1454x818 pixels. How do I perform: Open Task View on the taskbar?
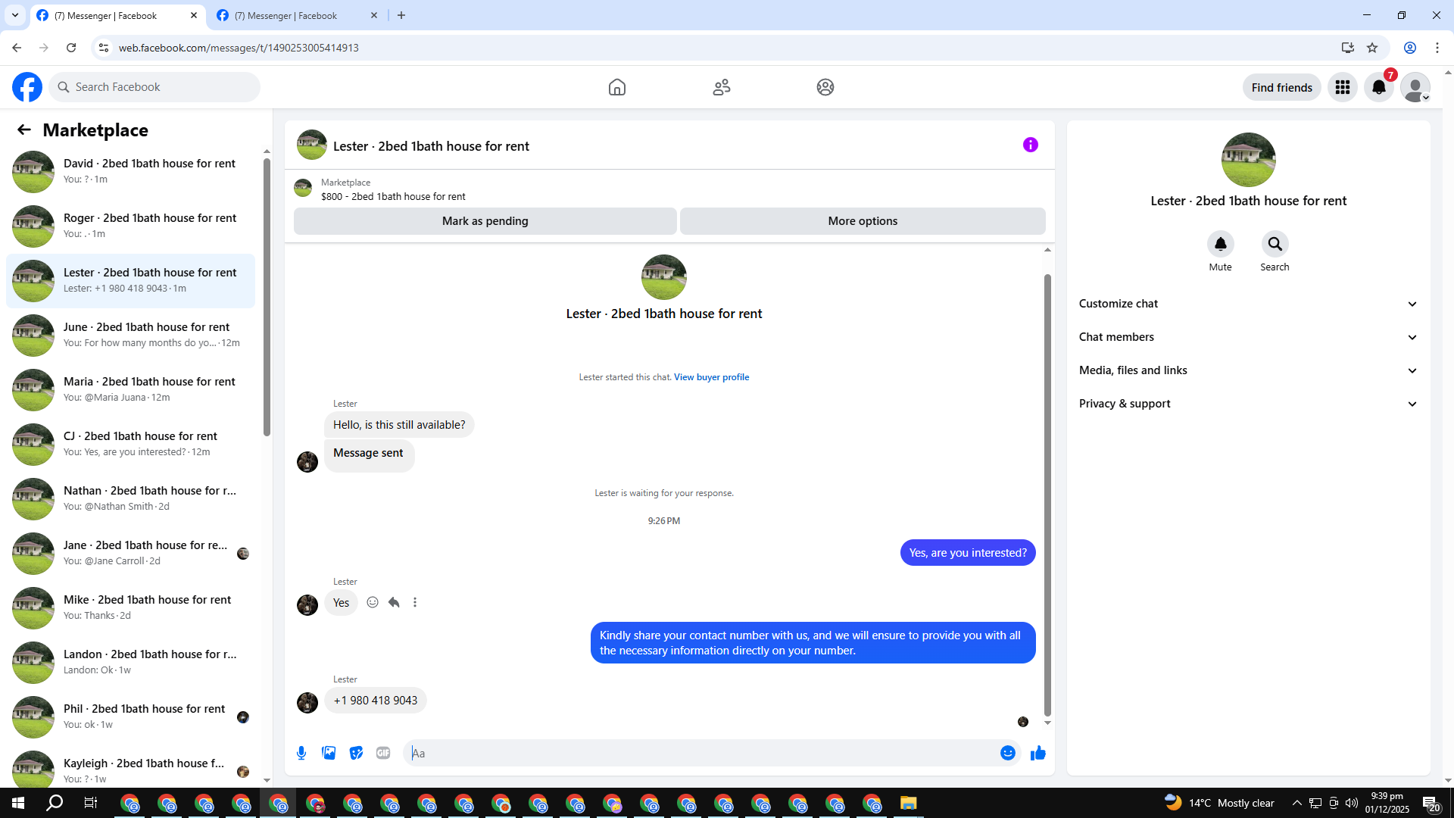pyautogui.click(x=91, y=803)
